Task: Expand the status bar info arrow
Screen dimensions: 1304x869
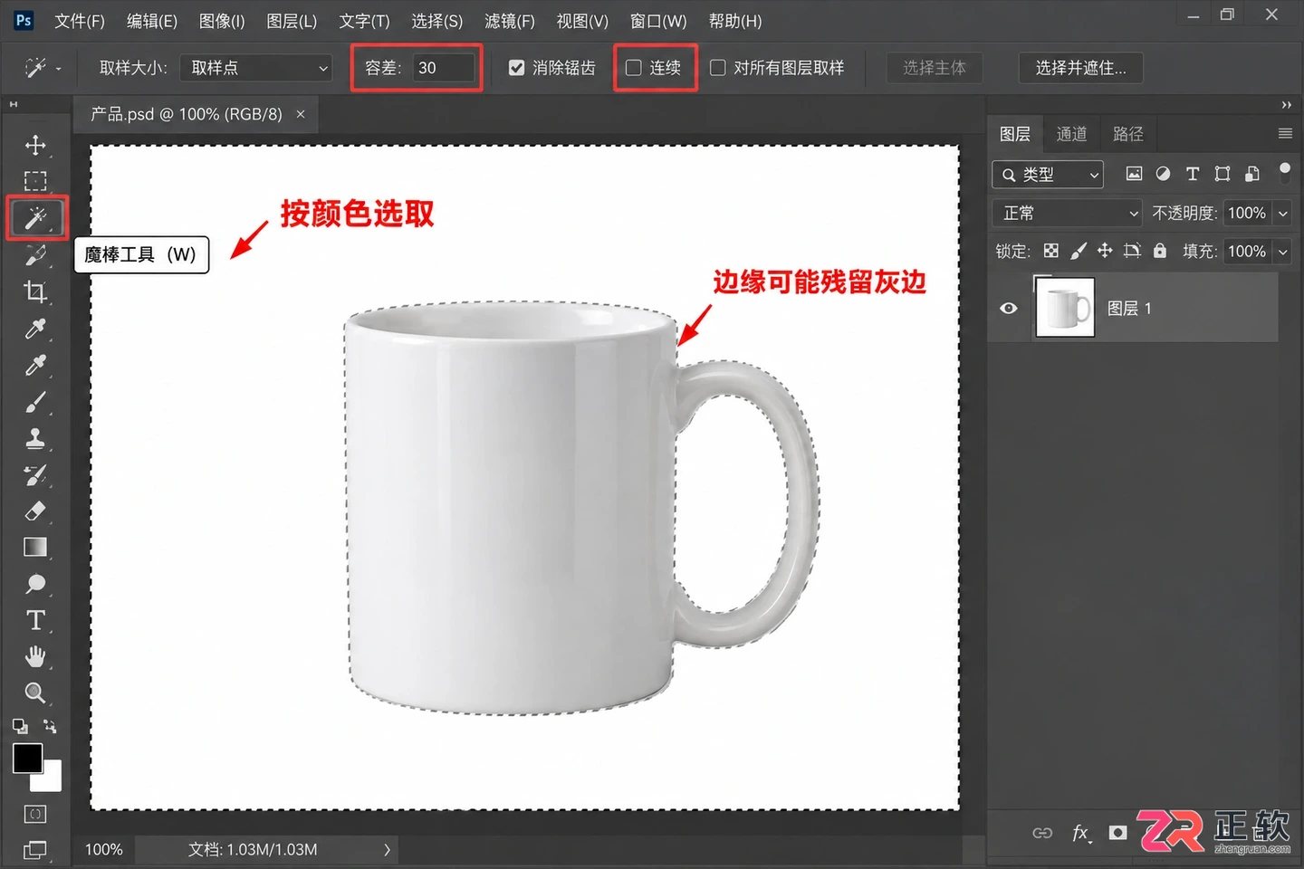Action: pyautogui.click(x=387, y=849)
